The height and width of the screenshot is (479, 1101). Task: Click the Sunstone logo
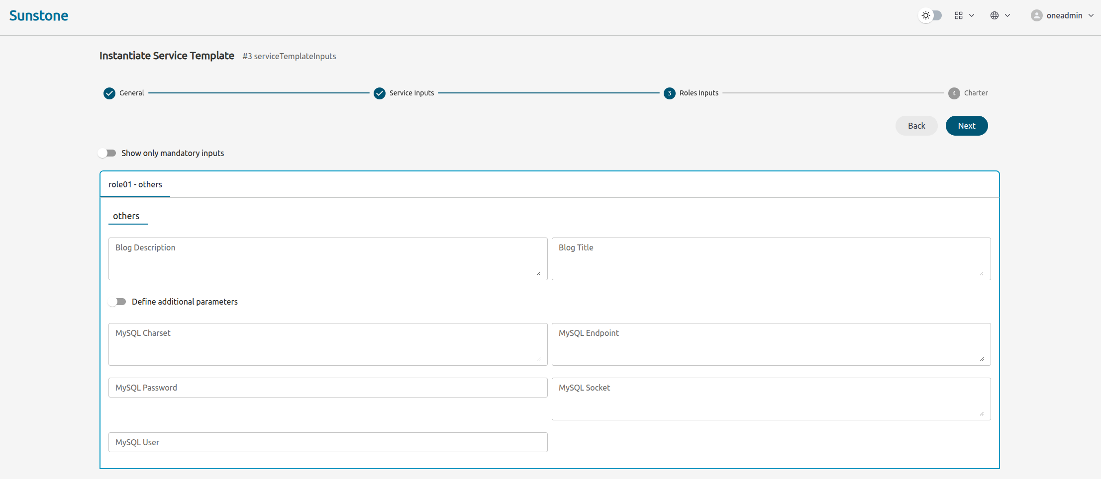click(x=38, y=15)
